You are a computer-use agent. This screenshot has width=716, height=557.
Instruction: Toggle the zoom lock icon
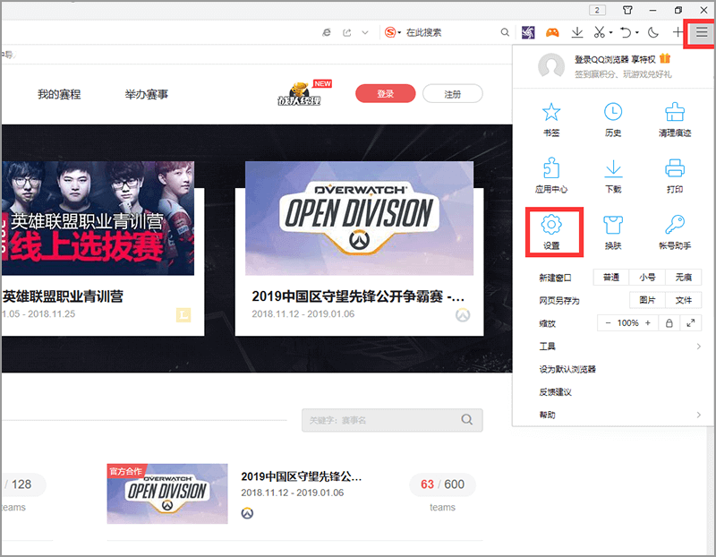tap(669, 323)
